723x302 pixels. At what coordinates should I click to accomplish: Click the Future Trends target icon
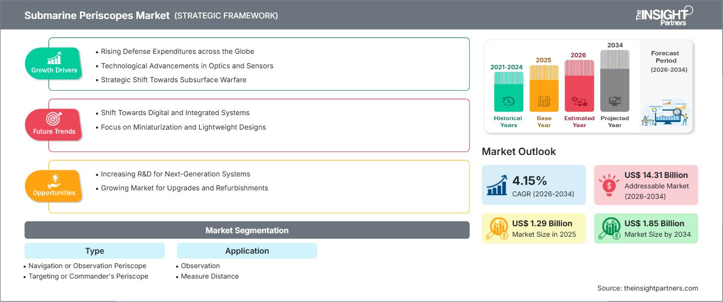(x=54, y=119)
